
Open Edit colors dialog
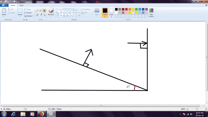coord(151,13)
